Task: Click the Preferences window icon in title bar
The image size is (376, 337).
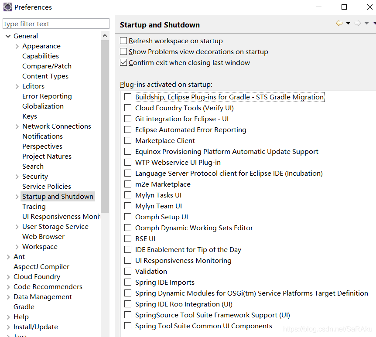Action: click(7, 7)
